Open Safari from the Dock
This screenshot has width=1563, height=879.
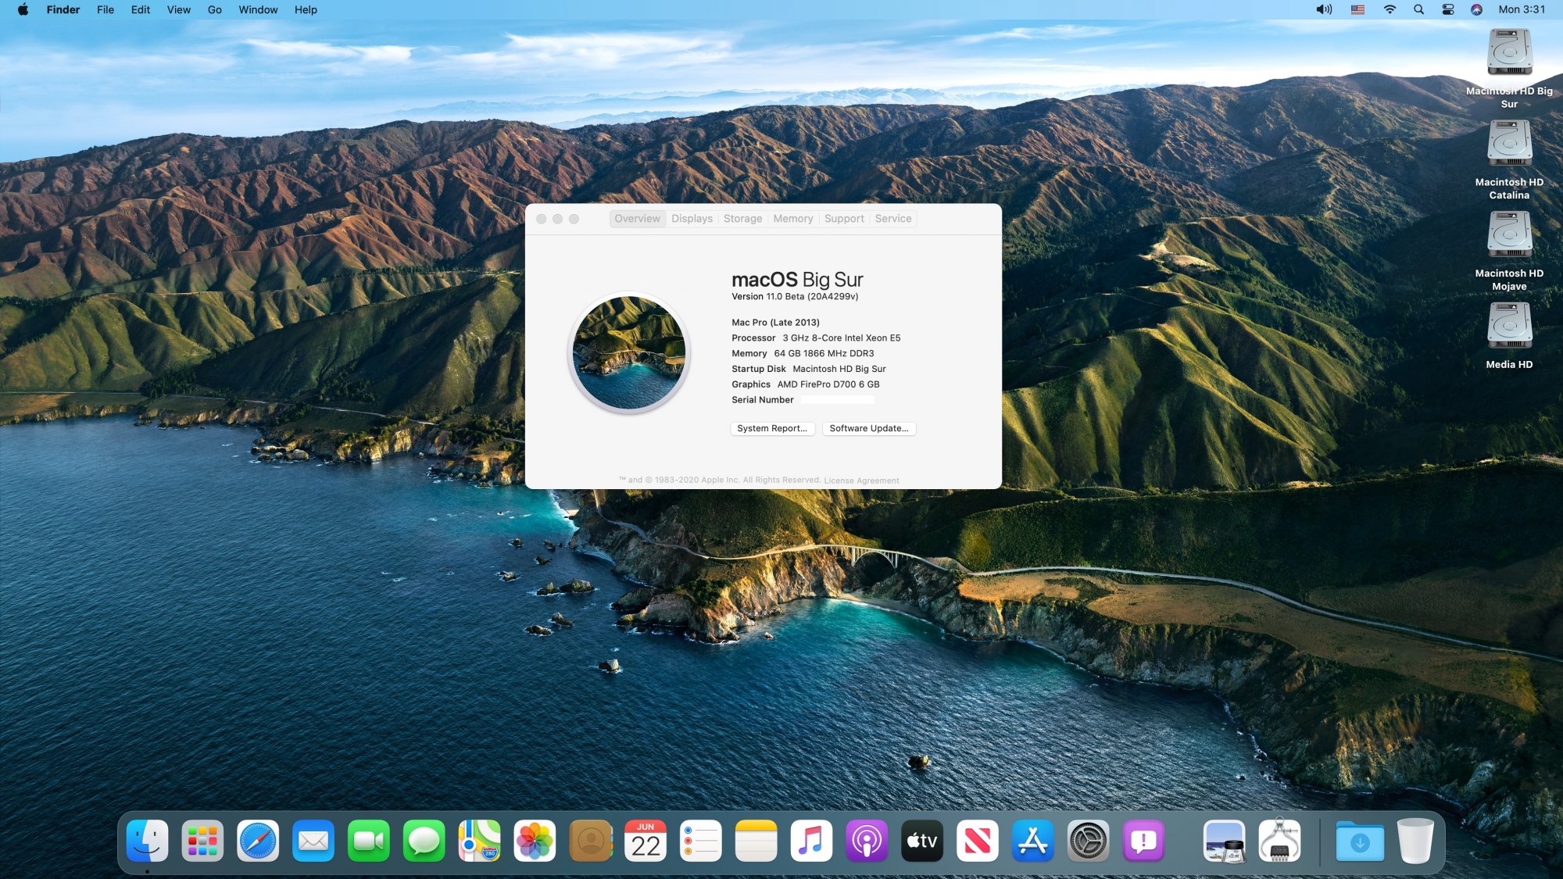[258, 841]
